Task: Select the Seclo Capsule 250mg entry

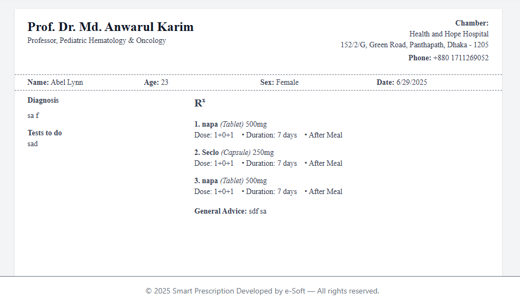Action: [234, 153]
